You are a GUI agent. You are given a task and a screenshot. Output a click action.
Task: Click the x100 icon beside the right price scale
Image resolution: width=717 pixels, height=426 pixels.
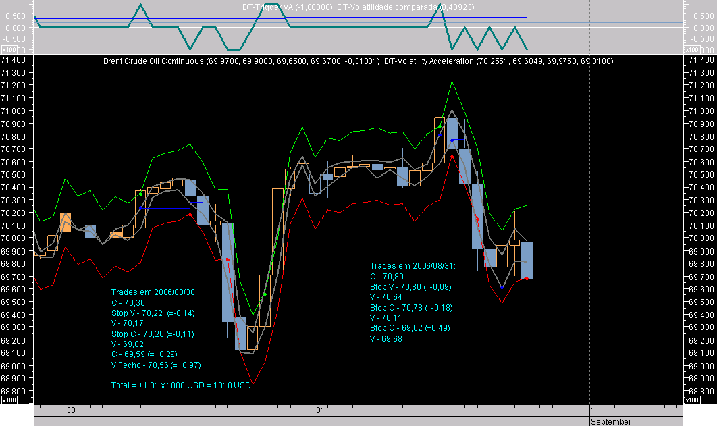point(693,400)
